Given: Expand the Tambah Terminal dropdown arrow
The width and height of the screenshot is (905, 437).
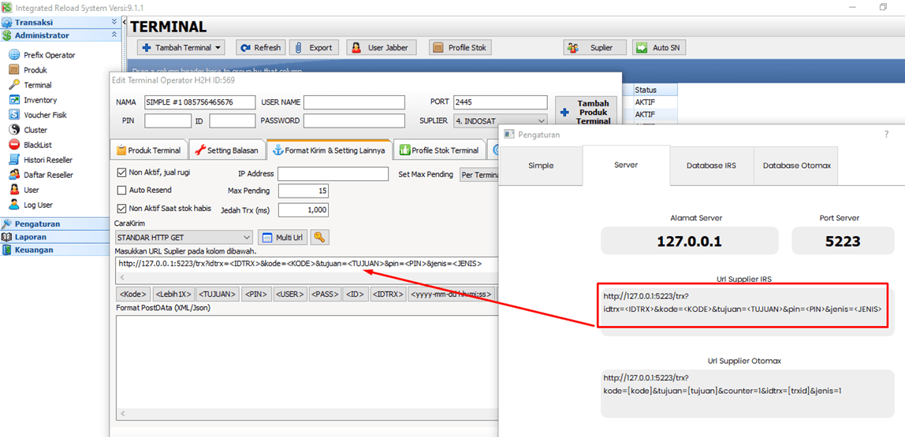Looking at the screenshot, I should tap(218, 48).
